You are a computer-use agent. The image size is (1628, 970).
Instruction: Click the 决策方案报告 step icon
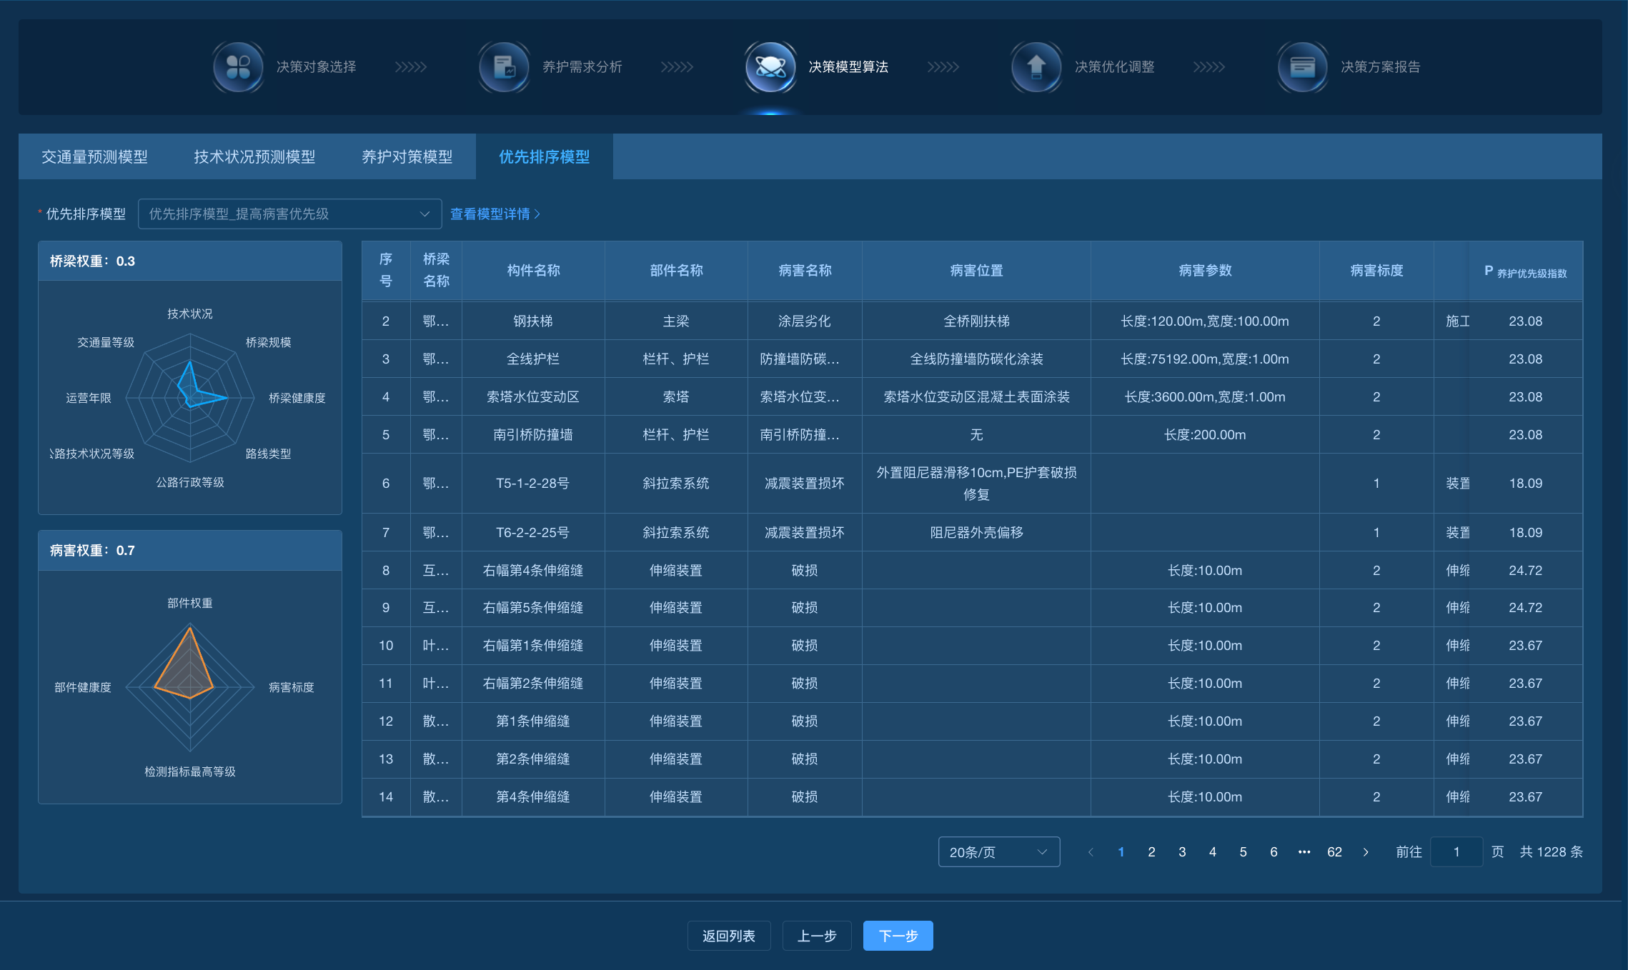click(1302, 67)
